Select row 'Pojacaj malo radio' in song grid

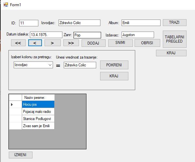[x=38, y=112]
